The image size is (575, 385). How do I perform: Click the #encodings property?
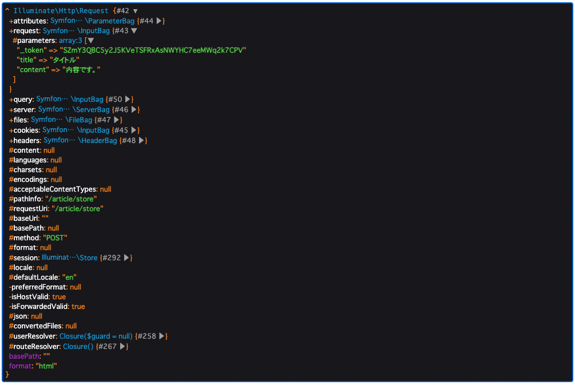[35, 179]
